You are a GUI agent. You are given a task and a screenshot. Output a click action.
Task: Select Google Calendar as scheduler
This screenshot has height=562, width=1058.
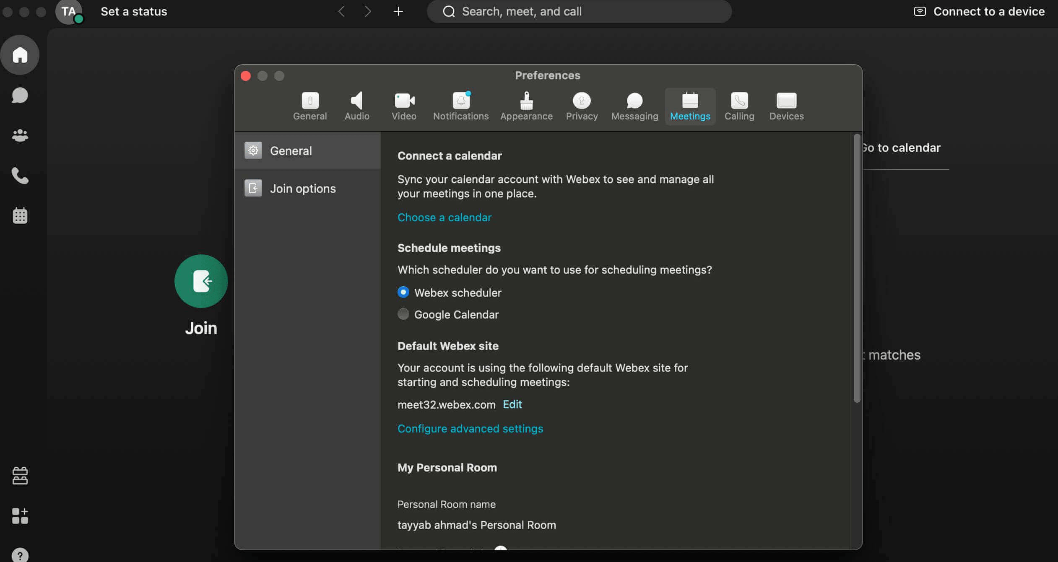click(x=403, y=314)
